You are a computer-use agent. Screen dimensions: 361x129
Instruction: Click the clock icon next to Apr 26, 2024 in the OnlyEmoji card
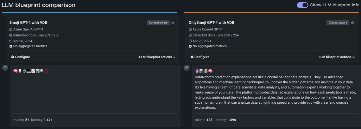pos(190,41)
